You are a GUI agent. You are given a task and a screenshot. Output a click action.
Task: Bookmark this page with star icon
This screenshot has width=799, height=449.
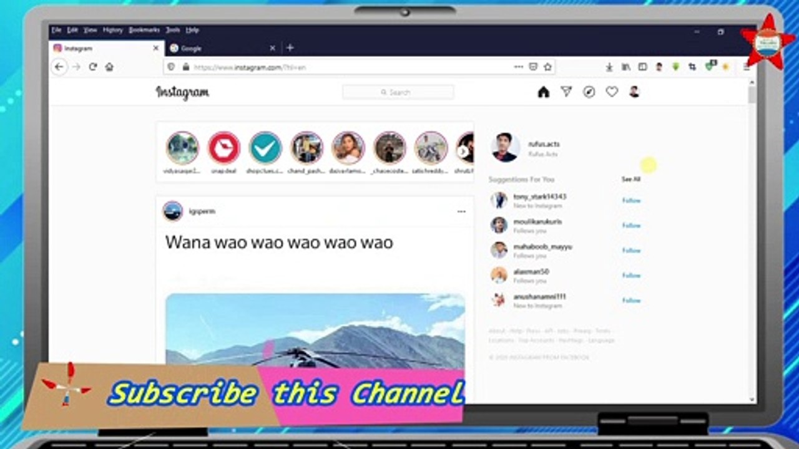(547, 67)
